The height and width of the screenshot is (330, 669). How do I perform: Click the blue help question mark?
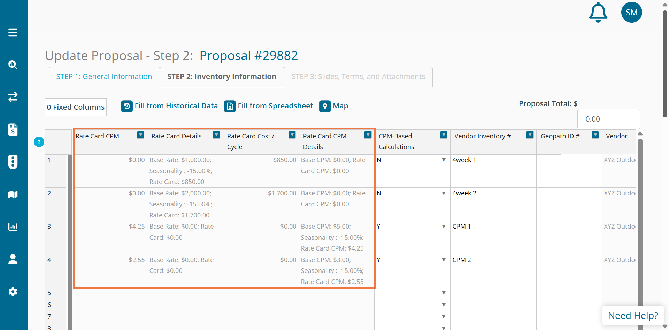[x=39, y=142]
